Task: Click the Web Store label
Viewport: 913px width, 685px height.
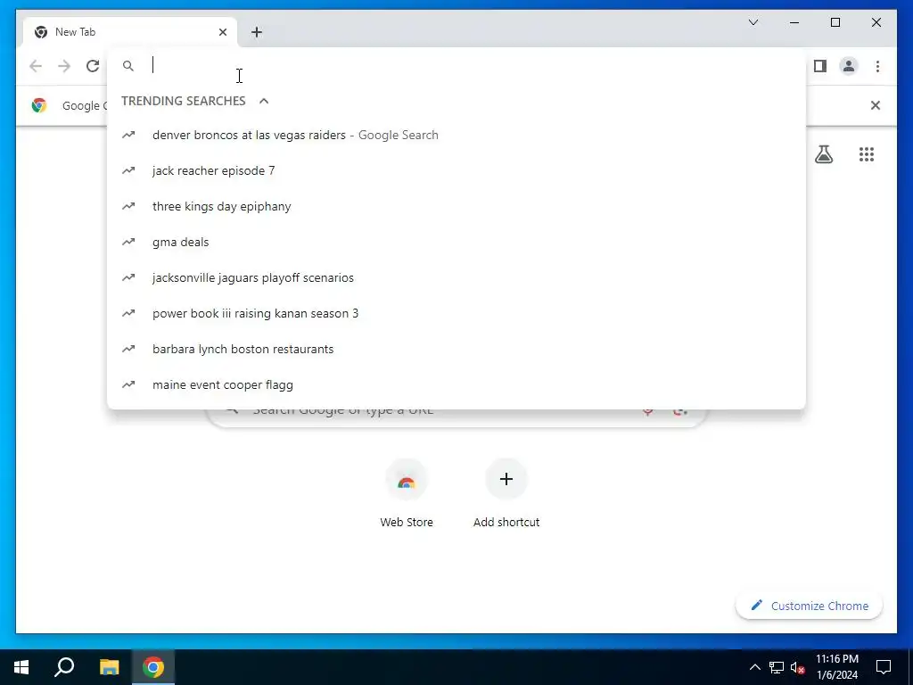Action: [407, 522]
